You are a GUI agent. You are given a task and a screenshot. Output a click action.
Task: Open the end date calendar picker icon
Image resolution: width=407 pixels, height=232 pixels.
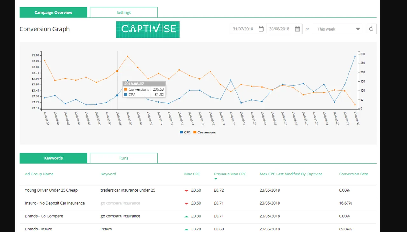click(297, 29)
